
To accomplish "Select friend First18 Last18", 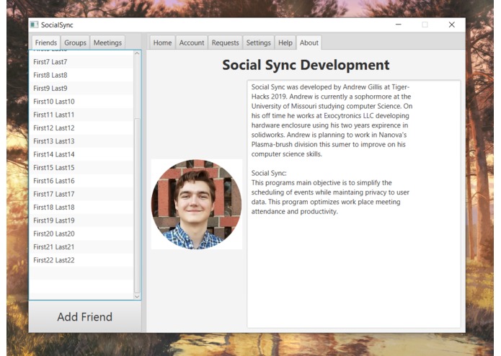I will tap(81, 208).
